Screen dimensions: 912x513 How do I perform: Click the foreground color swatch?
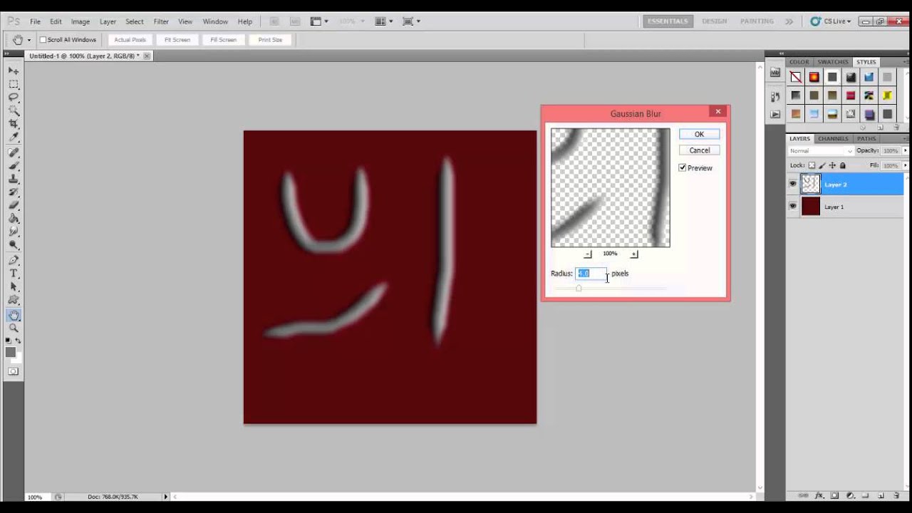coord(11,352)
